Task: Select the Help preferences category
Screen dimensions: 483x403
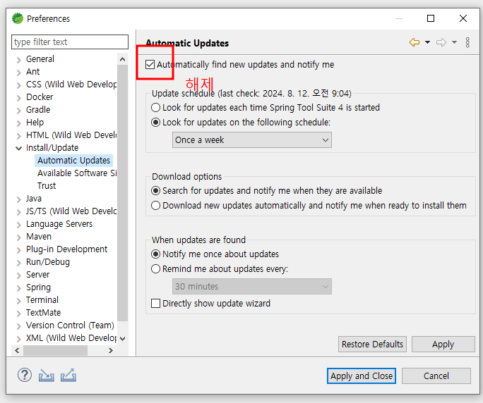Action: point(35,123)
